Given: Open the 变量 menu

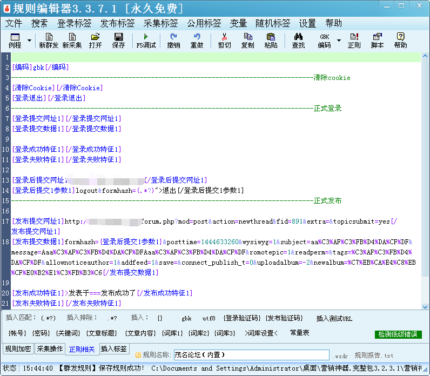Looking at the screenshot, I should point(238,23).
